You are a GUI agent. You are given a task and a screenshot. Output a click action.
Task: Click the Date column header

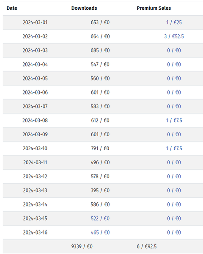click(12, 8)
